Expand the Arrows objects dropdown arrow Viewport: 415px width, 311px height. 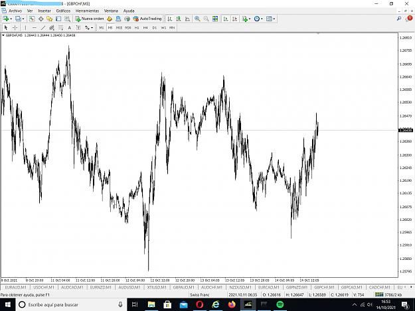point(92,27)
